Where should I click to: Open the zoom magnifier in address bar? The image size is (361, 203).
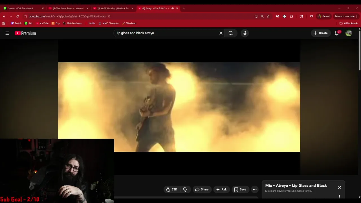click(x=262, y=16)
